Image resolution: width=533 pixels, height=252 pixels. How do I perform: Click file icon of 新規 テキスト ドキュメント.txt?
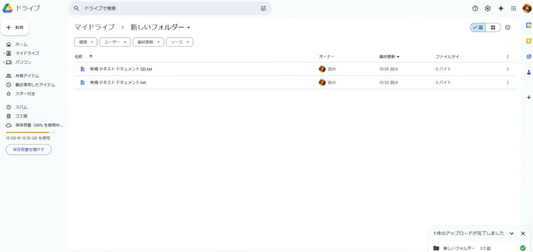click(82, 82)
